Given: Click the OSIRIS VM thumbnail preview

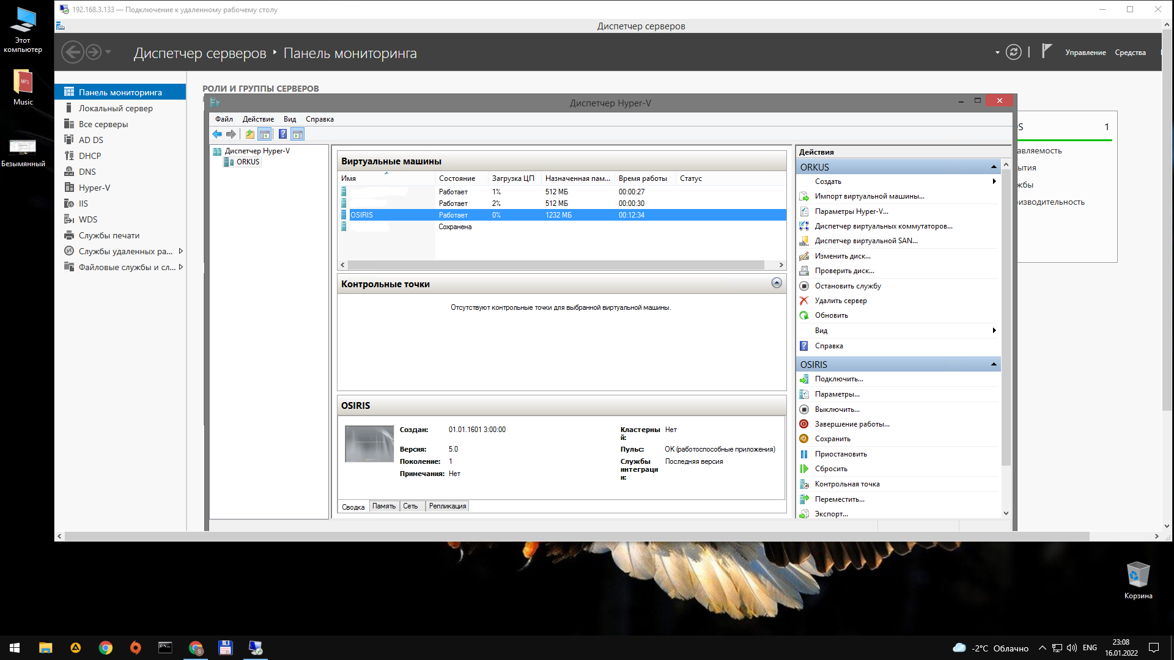Looking at the screenshot, I should pyautogui.click(x=369, y=444).
